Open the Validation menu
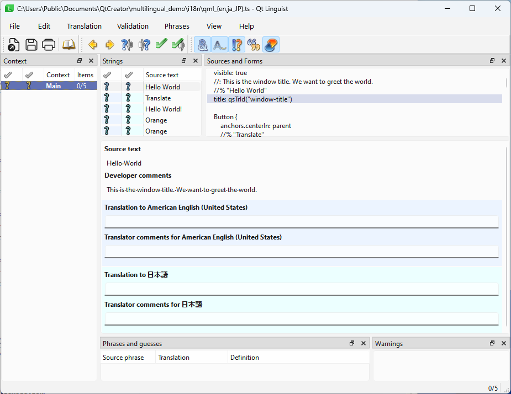The width and height of the screenshot is (511, 394). [x=133, y=26]
